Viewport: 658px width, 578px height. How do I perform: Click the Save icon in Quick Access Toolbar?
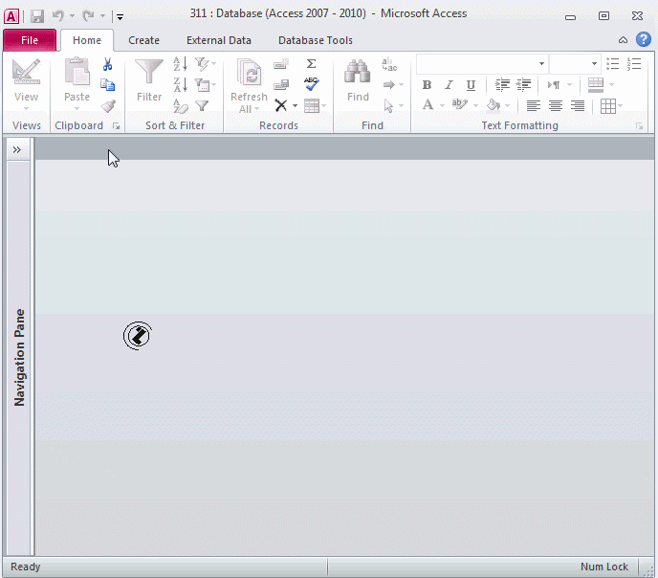pyautogui.click(x=37, y=15)
